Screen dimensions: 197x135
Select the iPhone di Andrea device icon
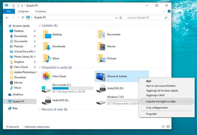pyautogui.click(x=101, y=77)
